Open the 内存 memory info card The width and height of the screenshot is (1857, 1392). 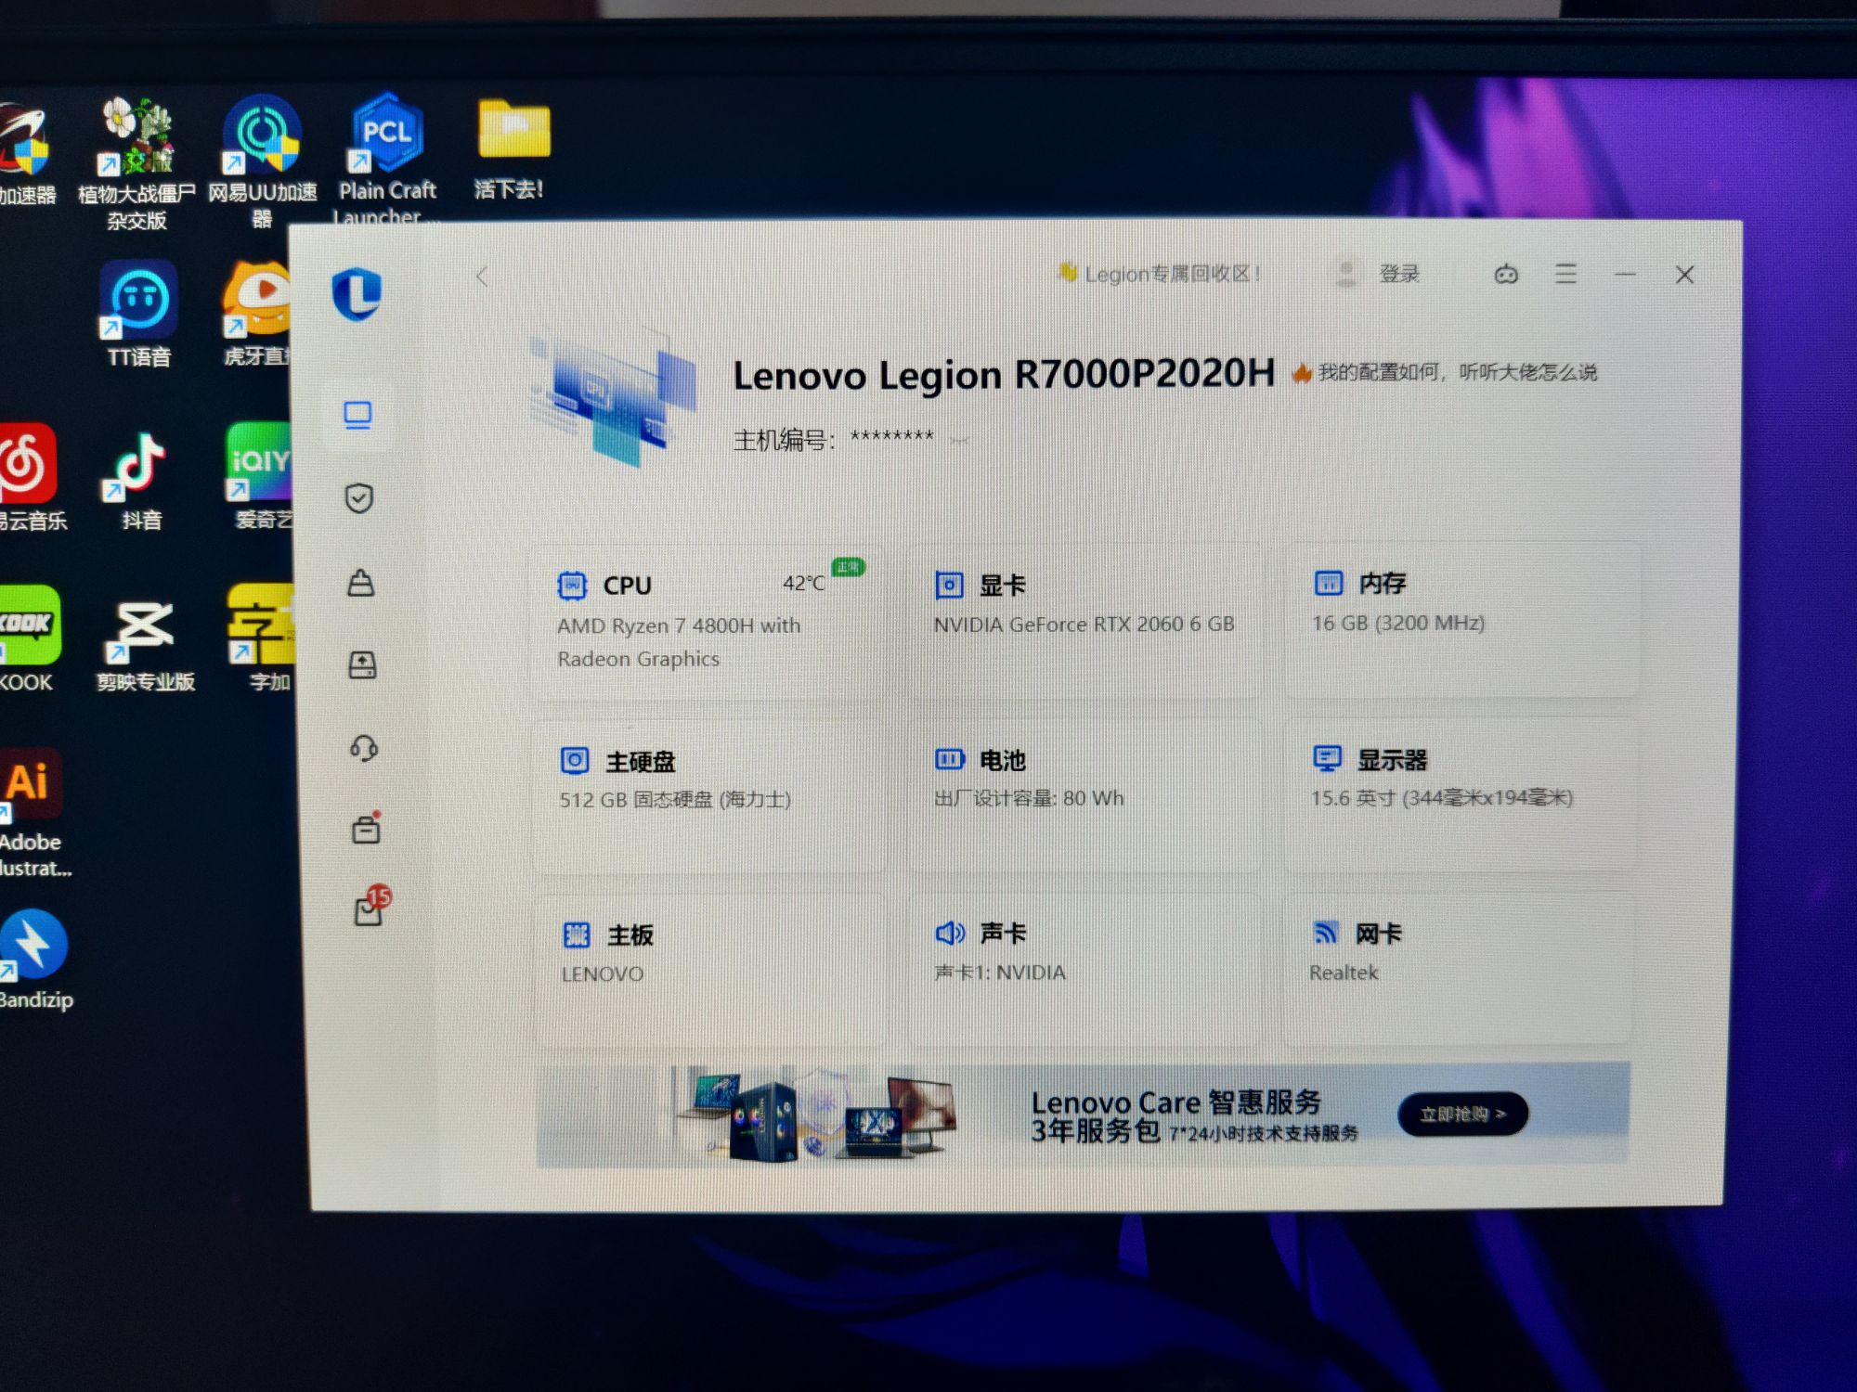tap(1461, 620)
